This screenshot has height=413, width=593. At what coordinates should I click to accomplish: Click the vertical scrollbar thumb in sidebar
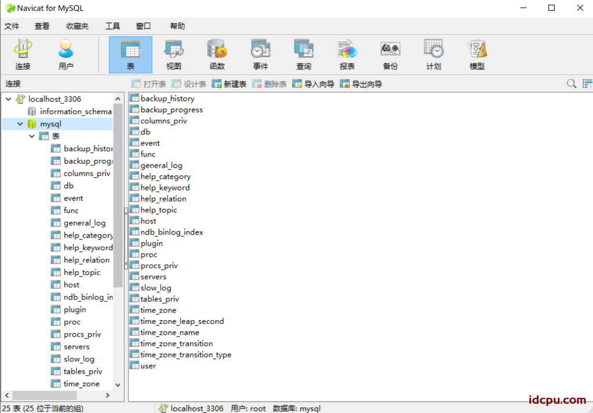[x=118, y=196]
